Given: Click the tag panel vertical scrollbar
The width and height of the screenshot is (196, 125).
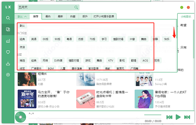Looking at the screenshot, I should click(177, 29).
